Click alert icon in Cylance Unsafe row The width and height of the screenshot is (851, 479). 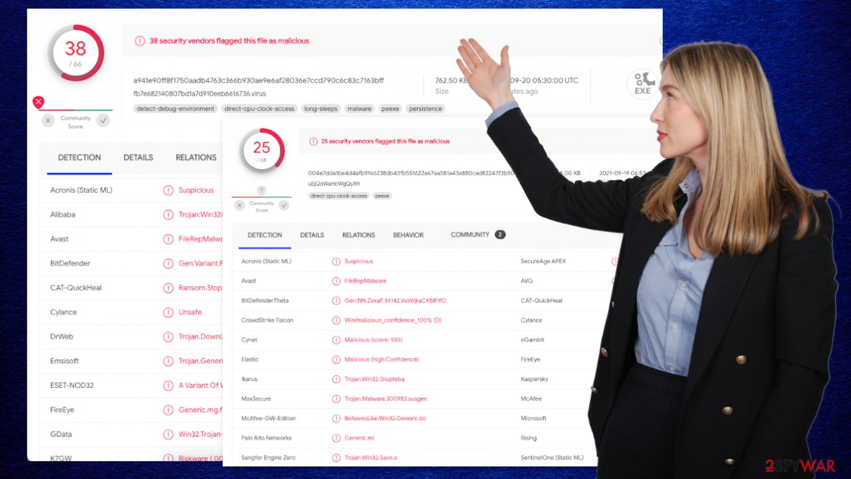(x=168, y=312)
